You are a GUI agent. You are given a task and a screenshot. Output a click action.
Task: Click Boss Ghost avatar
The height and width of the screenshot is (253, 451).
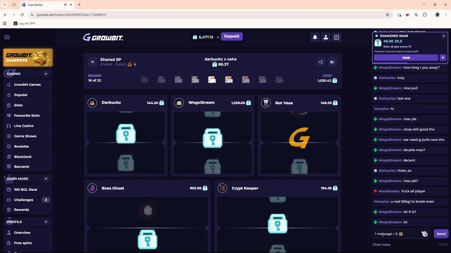point(92,188)
